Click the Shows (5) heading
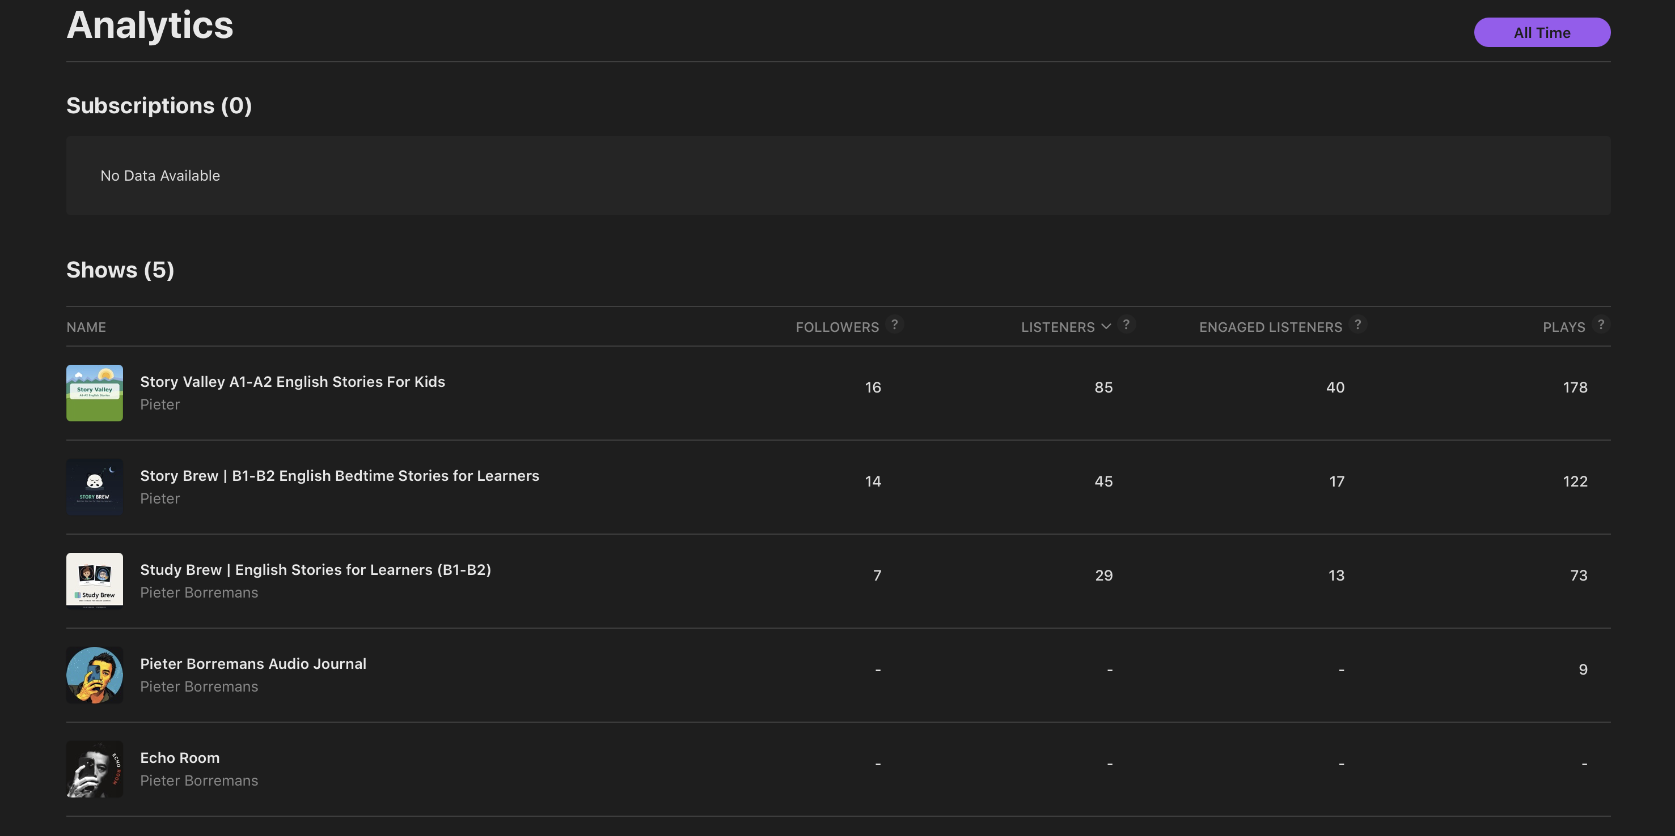The width and height of the screenshot is (1675, 836). (x=120, y=270)
